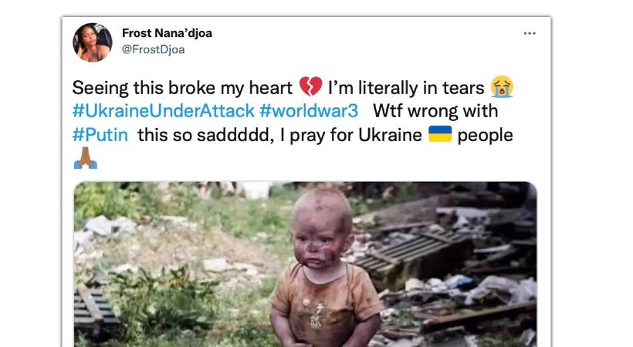Viewport: 633px width, 347px height.
Task: Click the display name Frost Nana'djoa
Action: coord(167,33)
